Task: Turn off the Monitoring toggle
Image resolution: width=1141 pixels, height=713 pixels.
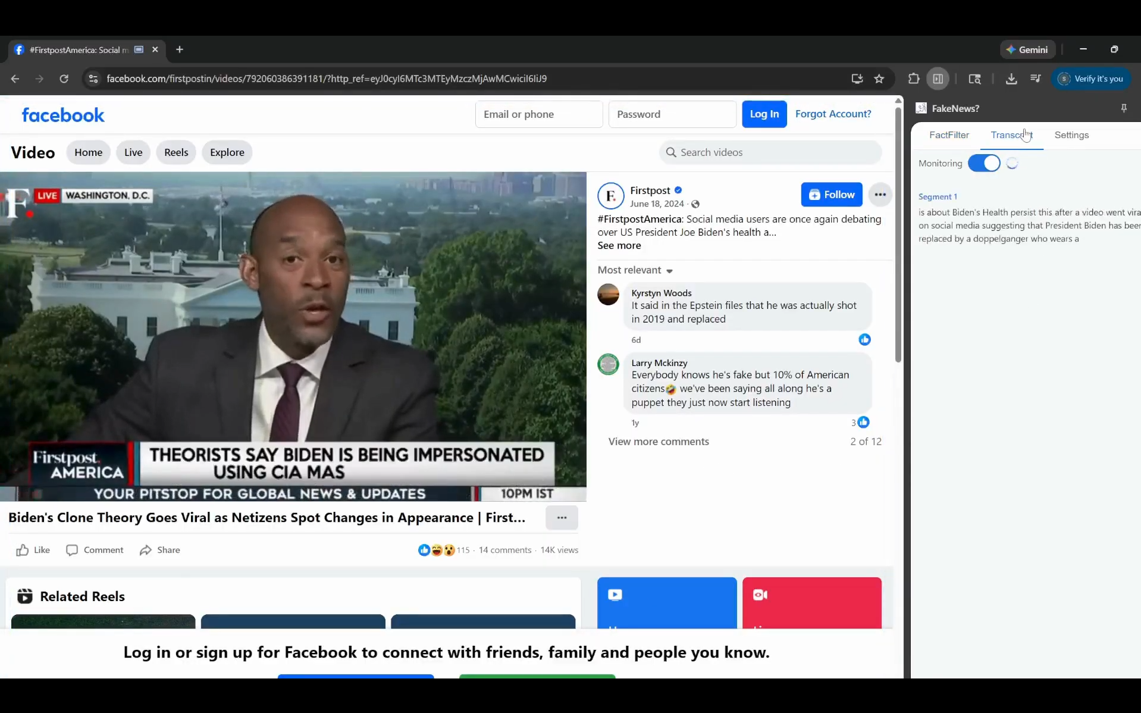Action: coord(984,163)
